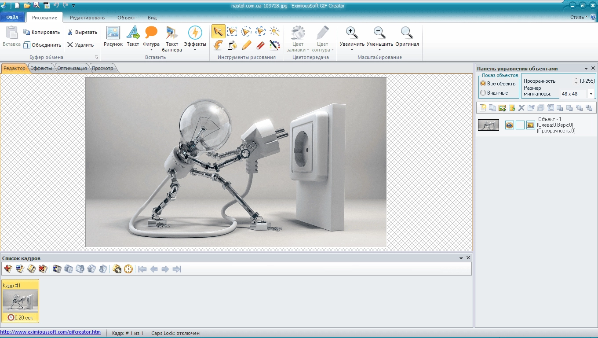Expand the Эффекты dropdown in ribbon
Viewport: 598px width, 338px height.
[195, 50]
